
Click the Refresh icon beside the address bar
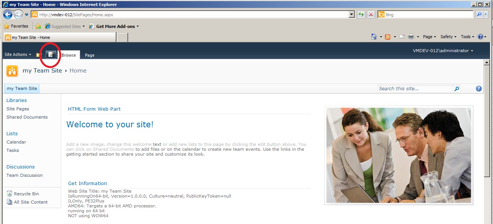point(361,14)
